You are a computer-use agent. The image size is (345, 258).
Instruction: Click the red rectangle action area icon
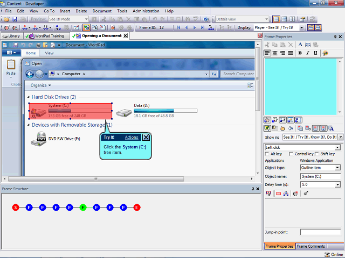pos(278,193)
